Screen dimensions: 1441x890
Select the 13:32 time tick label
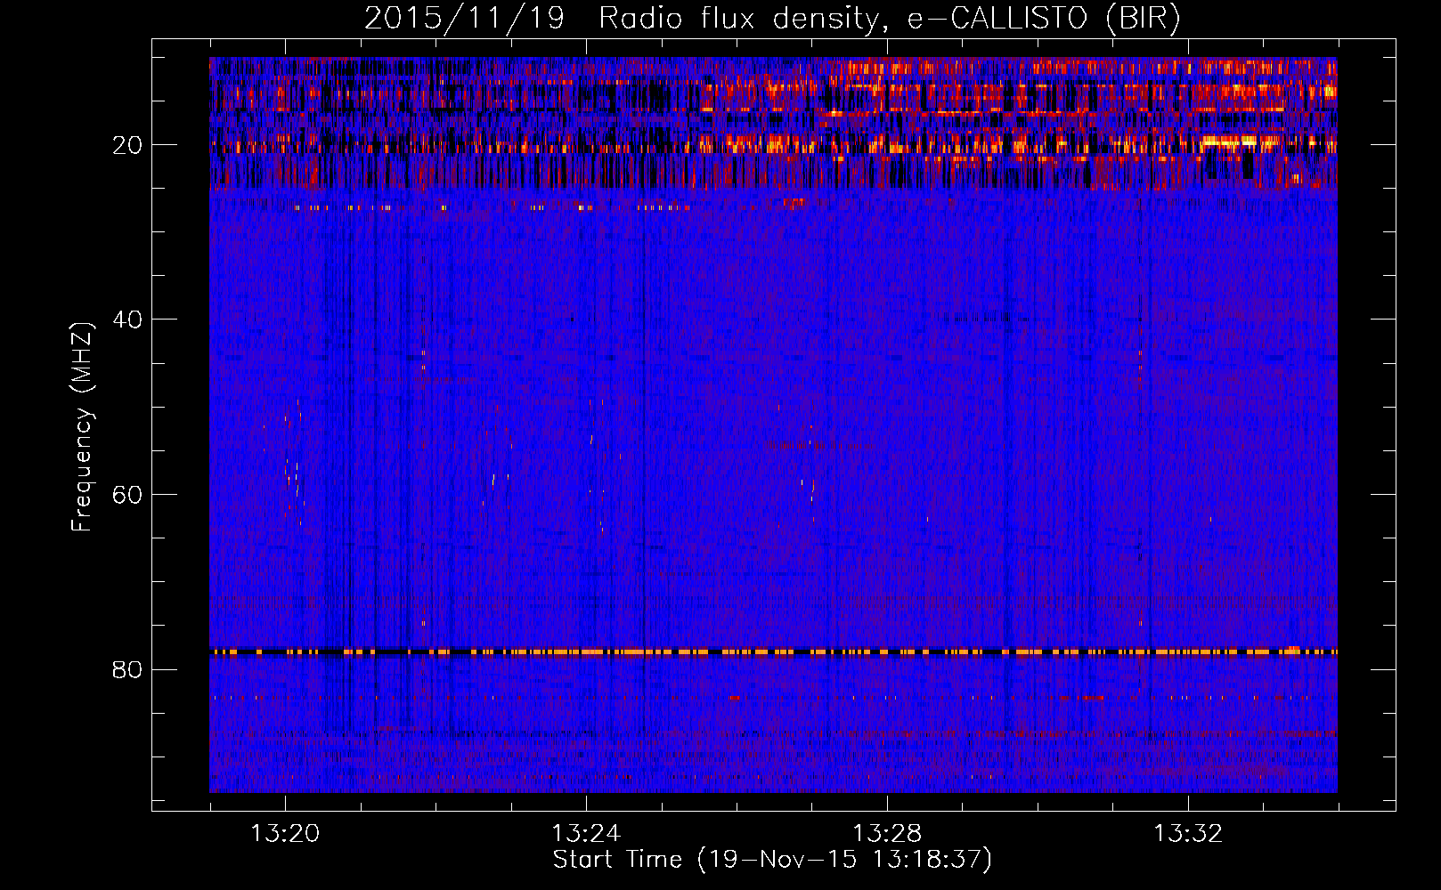(1188, 834)
